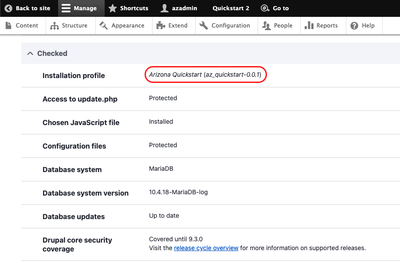Open the Help menu label
Viewport: 400px width, 263px height.
[368, 26]
